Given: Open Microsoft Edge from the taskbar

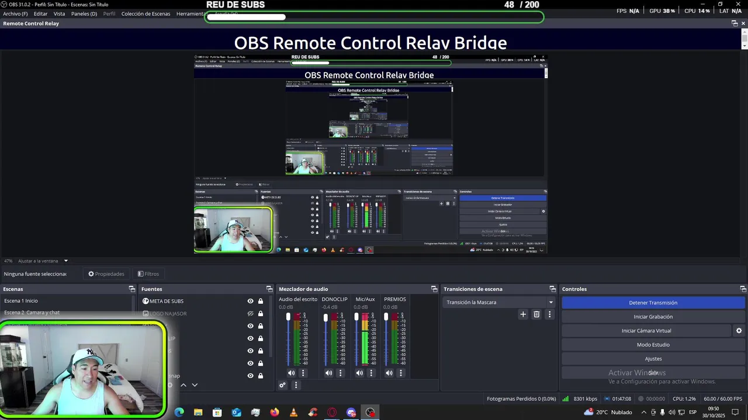Looking at the screenshot, I should click(x=179, y=412).
